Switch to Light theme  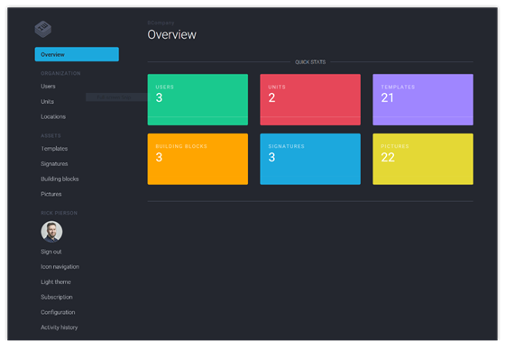tap(56, 281)
